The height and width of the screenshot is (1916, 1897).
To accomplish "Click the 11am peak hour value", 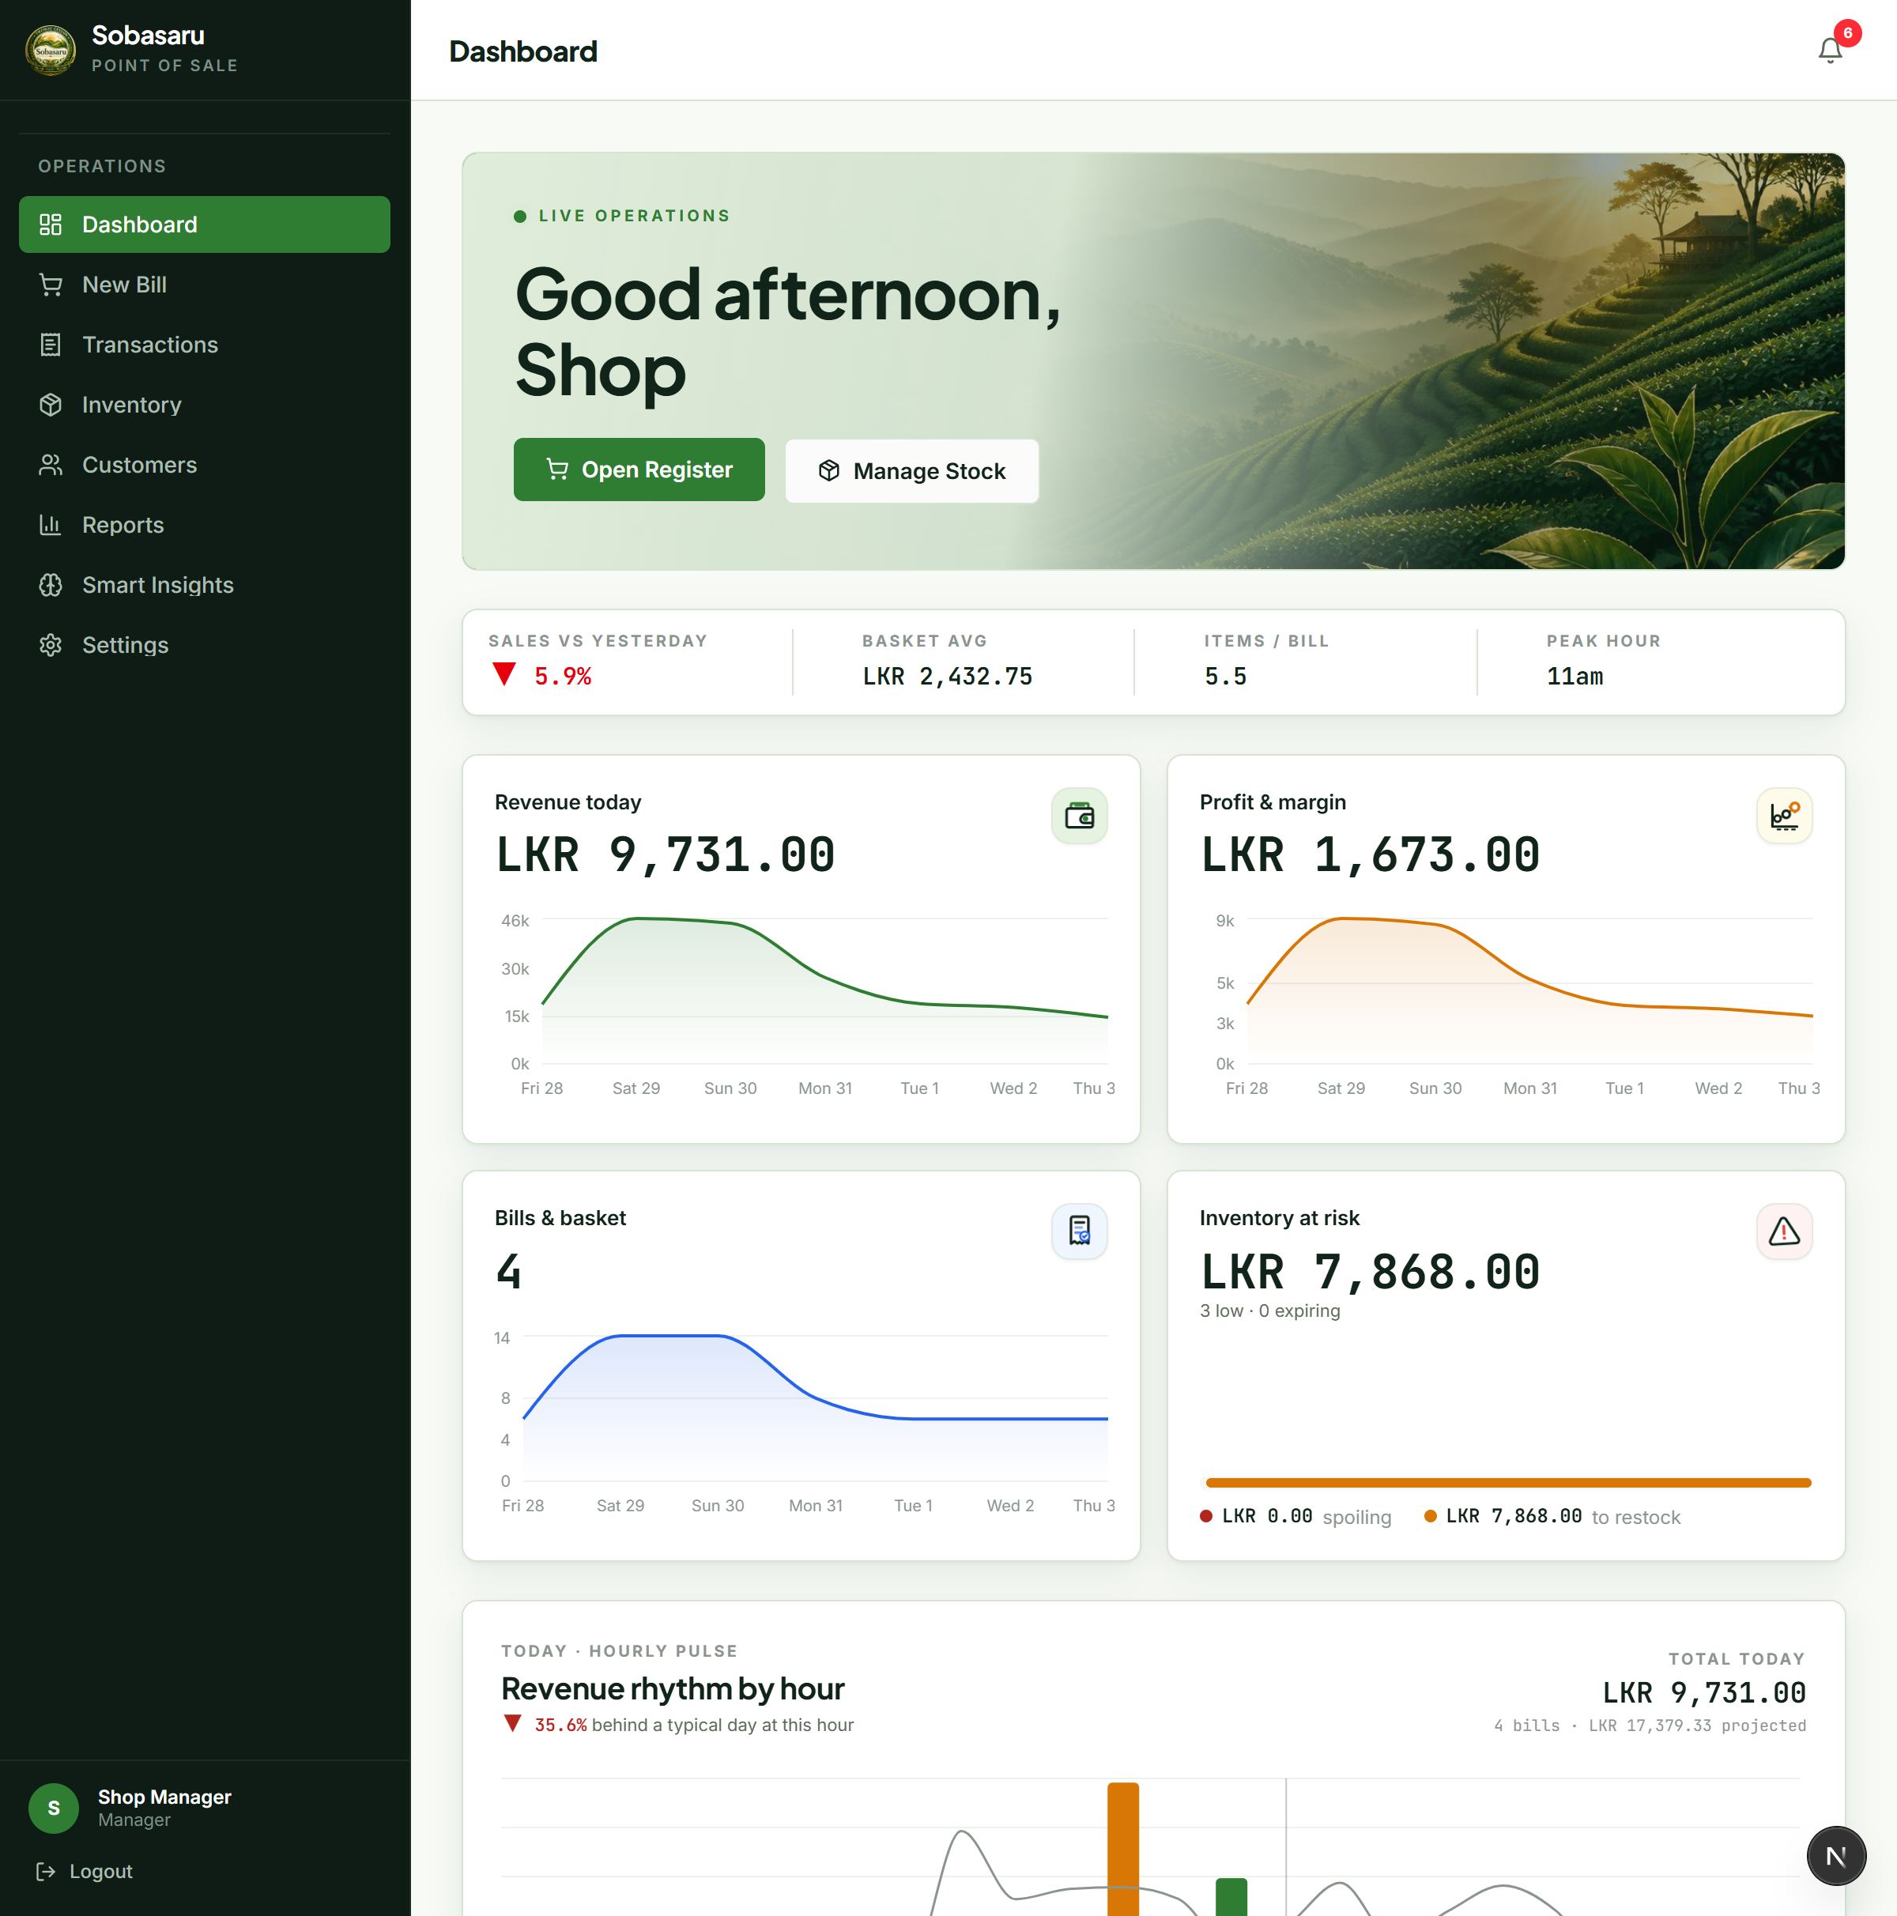I will pyautogui.click(x=1574, y=675).
